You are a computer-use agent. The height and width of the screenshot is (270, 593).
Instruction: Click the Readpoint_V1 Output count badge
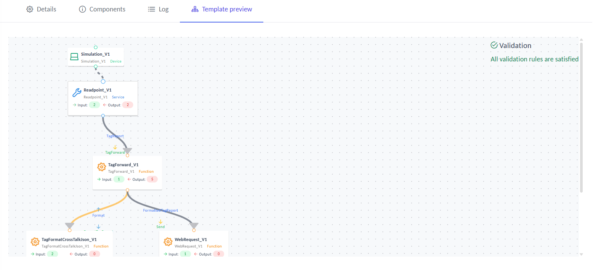(127, 105)
